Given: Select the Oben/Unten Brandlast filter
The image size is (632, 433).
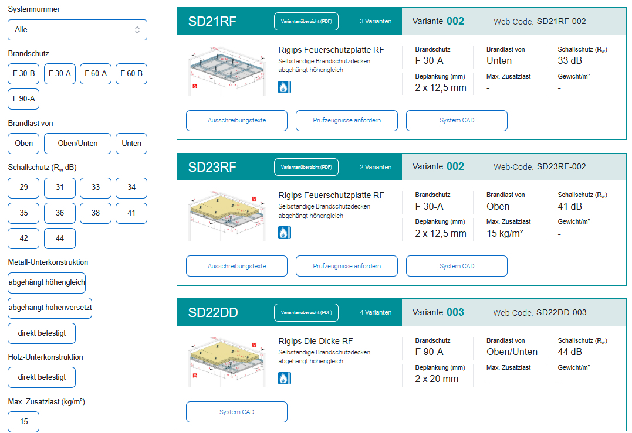Looking at the screenshot, I should [77, 144].
